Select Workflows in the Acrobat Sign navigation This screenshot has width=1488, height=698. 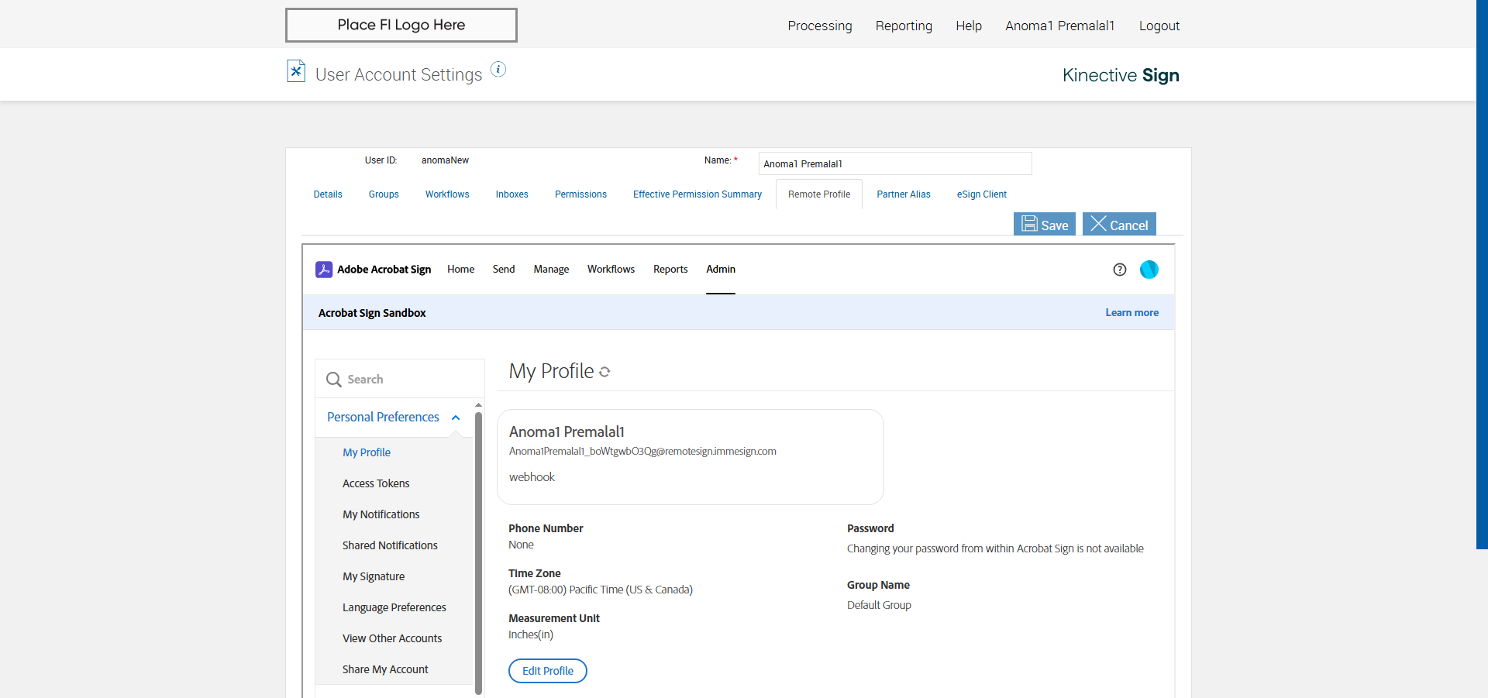coord(611,270)
